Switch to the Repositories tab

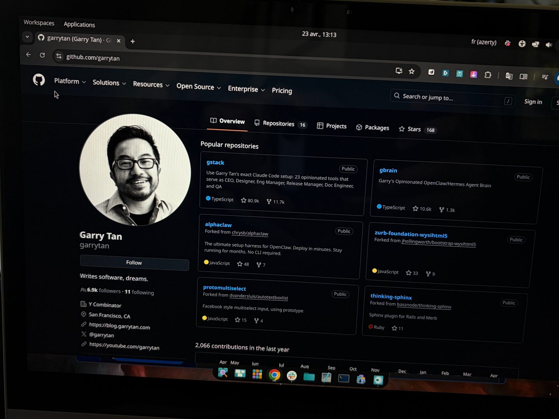tap(278, 124)
